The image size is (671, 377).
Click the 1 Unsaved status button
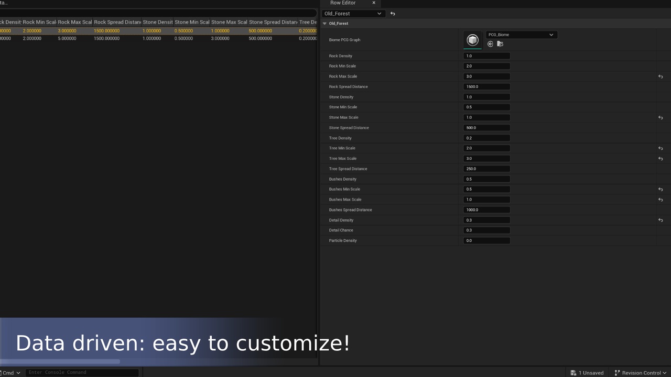click(587, 373)
